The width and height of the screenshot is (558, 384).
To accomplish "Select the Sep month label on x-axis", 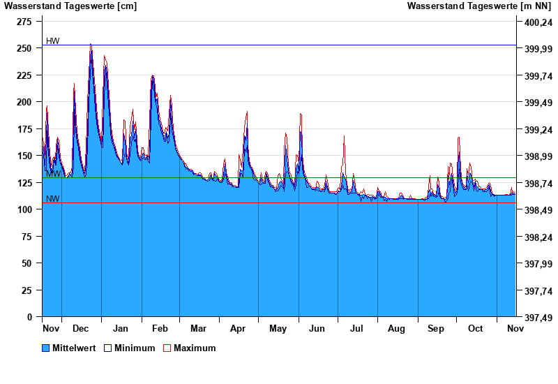I will pos(436,328).
